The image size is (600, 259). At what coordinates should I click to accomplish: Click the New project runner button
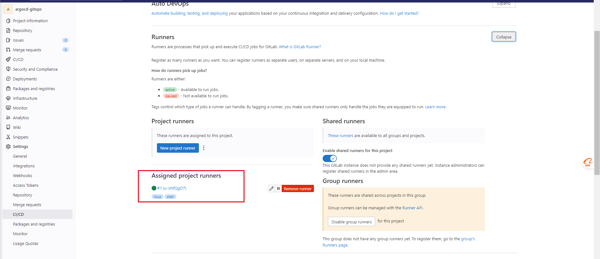pos(178,148)
